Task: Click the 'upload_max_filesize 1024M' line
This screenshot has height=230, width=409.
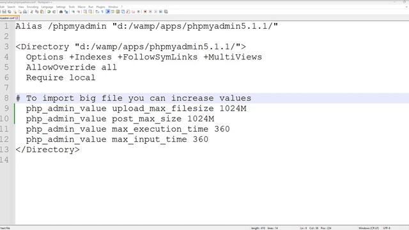Action: tap(136, 109)
